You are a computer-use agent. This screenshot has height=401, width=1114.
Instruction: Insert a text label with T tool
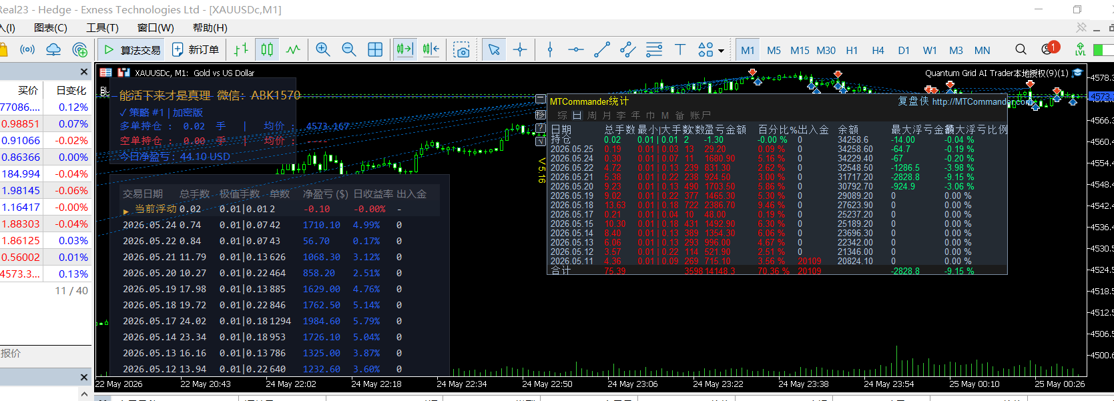coord(680,49)
